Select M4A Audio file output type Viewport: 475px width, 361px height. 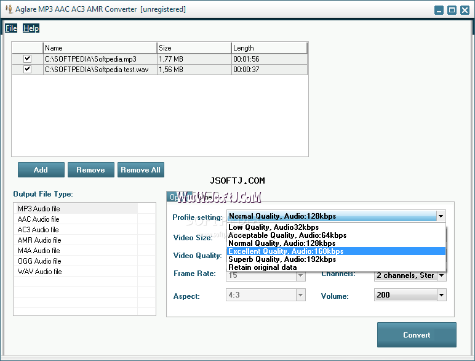(76, 251)
